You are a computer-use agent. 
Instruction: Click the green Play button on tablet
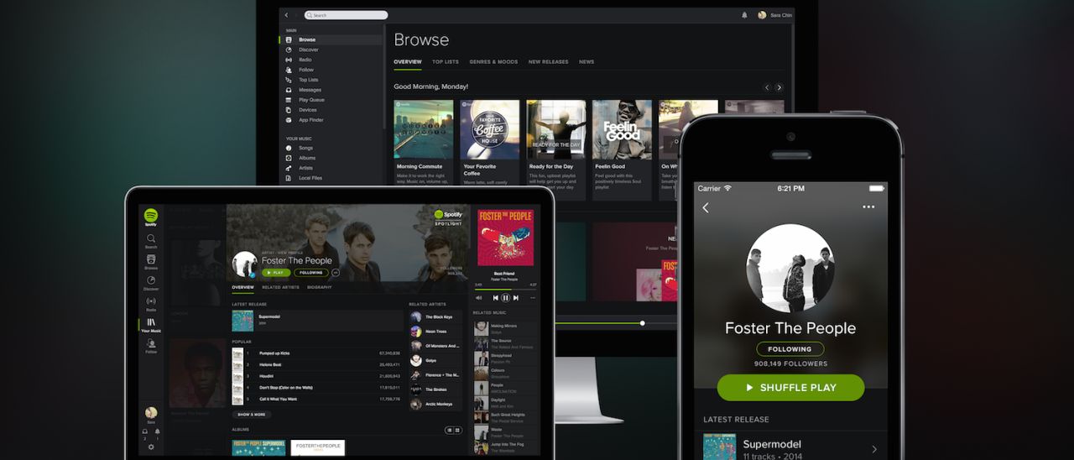275,273
